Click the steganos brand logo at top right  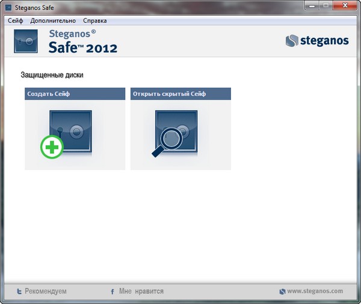click(317, 41)
